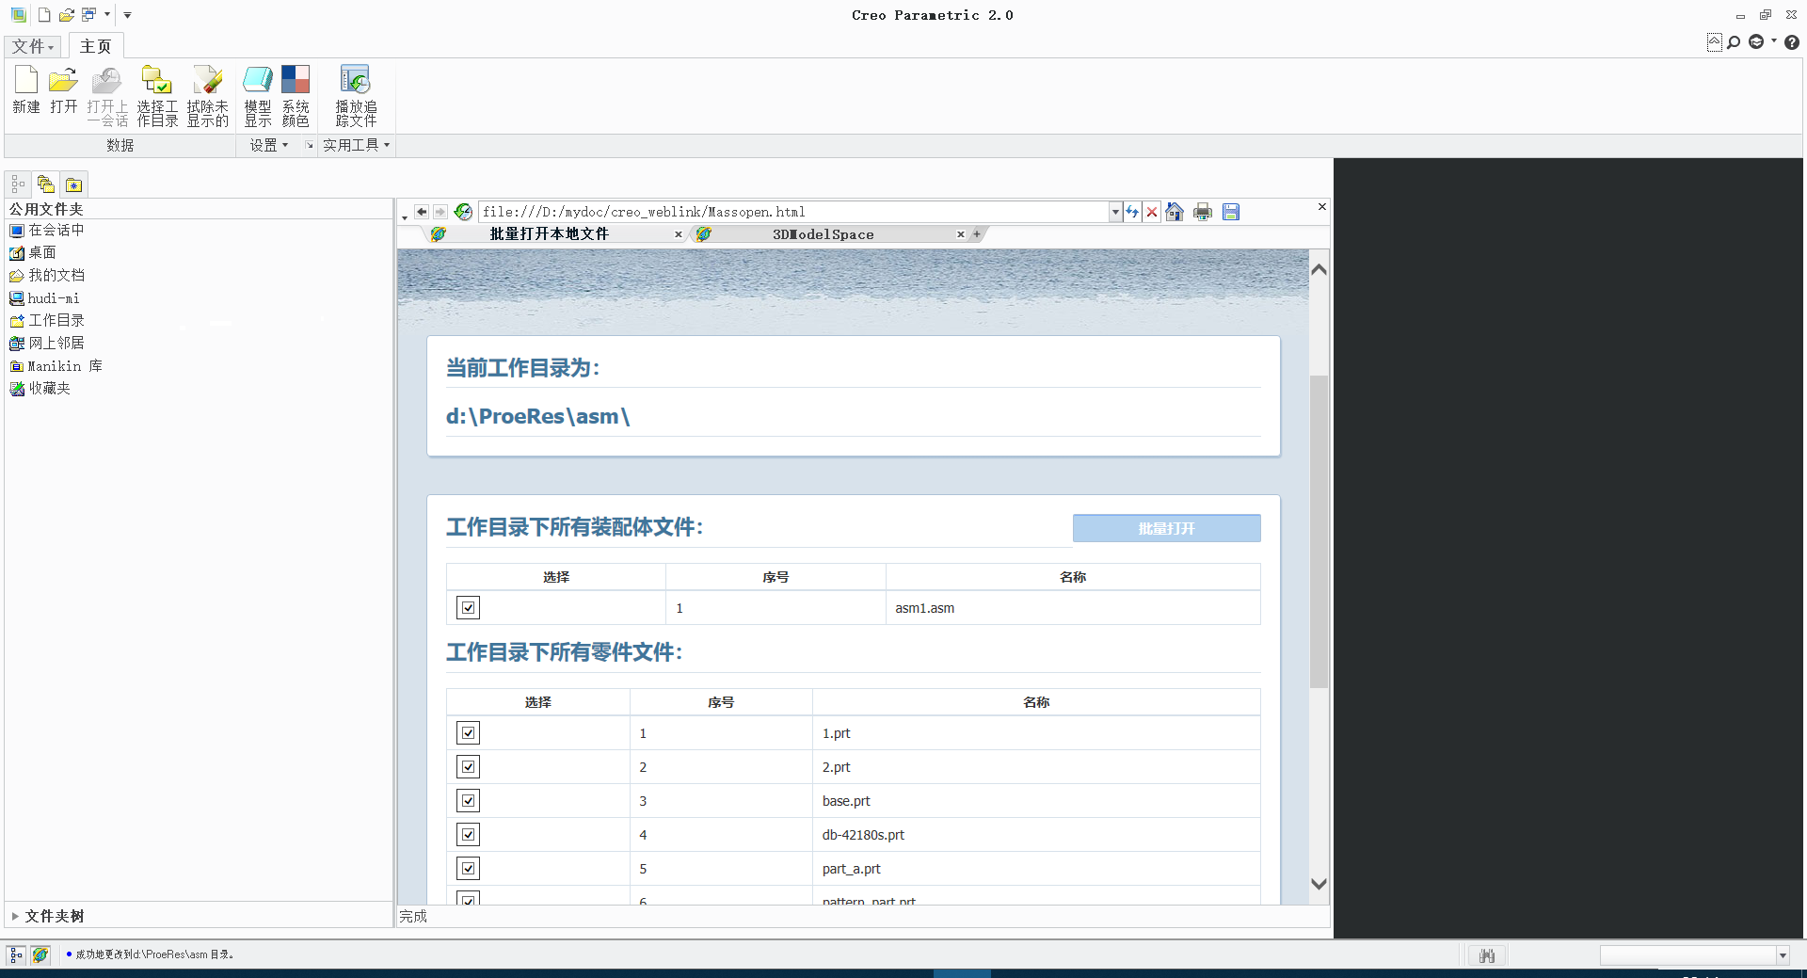Click the browser refresh arrows icon
Viewport: 1807px width, 978px height.
[x=1132, y=212]
